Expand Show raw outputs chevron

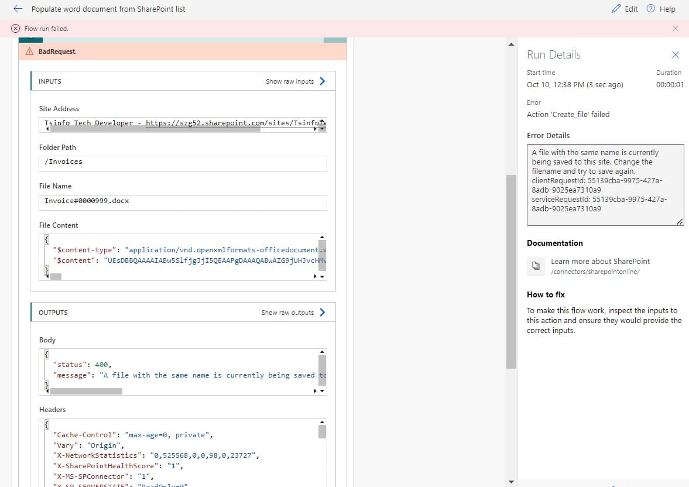tap(323, 312)
